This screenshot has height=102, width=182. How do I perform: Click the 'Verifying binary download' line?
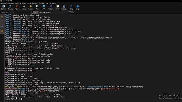(x=22, y=15)
